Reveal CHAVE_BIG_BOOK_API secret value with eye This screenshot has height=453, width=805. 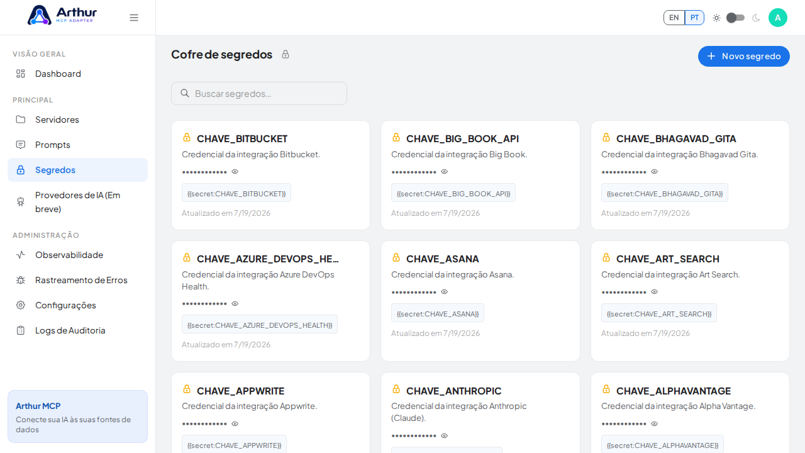(x=445, y=172)
